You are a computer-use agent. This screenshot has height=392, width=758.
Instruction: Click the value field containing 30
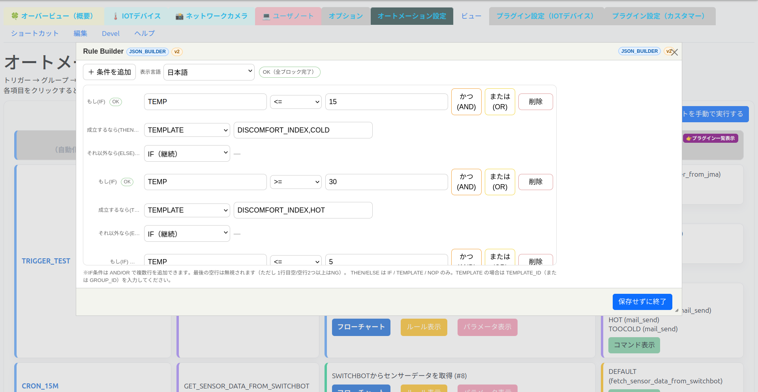pos(386,182)
